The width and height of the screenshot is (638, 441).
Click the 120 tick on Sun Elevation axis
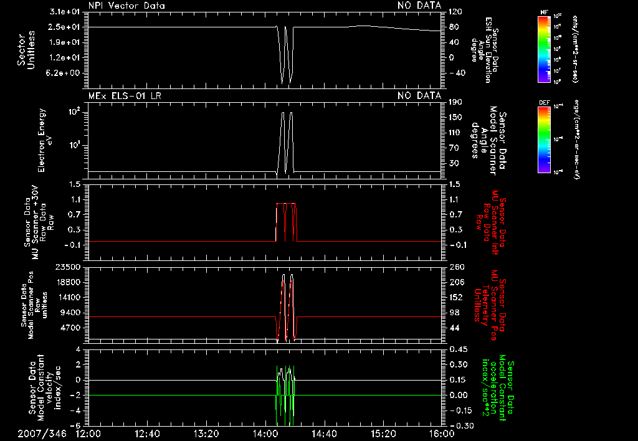455,11
